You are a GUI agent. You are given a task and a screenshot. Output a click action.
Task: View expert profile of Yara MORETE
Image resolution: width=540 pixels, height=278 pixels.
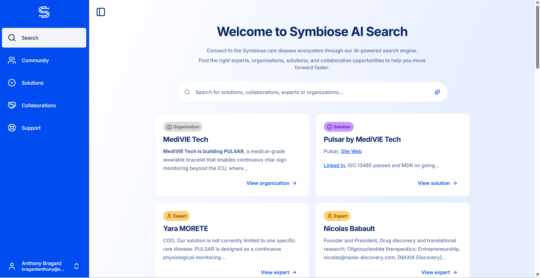[x=278, y=272]
